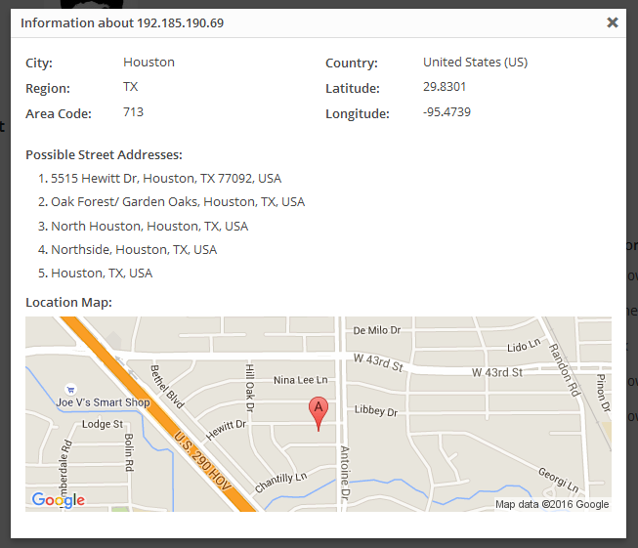Click the U.S. 290 HOV label on map
The image size is (638, 548).
[202, 460]
